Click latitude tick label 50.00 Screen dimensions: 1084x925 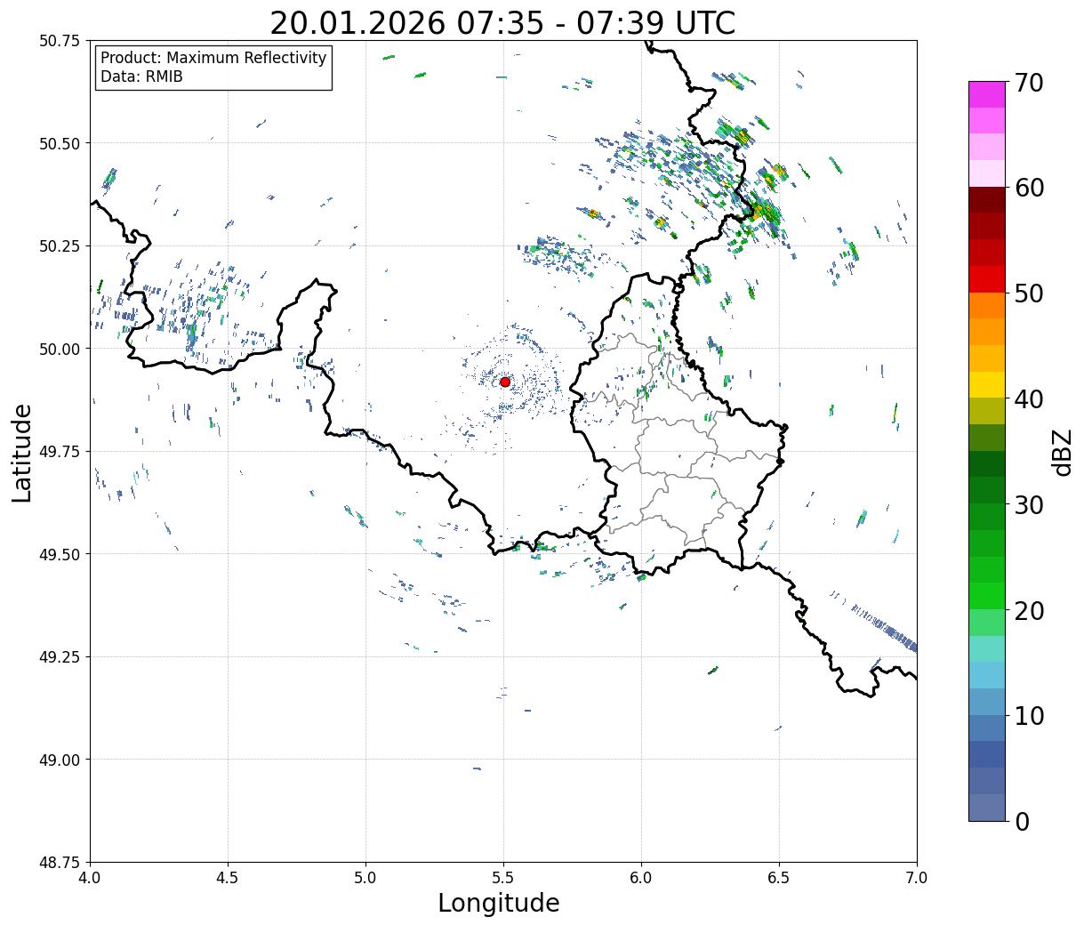pyautogui.click(x=60, y=349)
